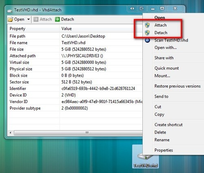The width and height of the screenshot is (204, 173).
Task: Choose Detach in the context menu
Action: 161,33
